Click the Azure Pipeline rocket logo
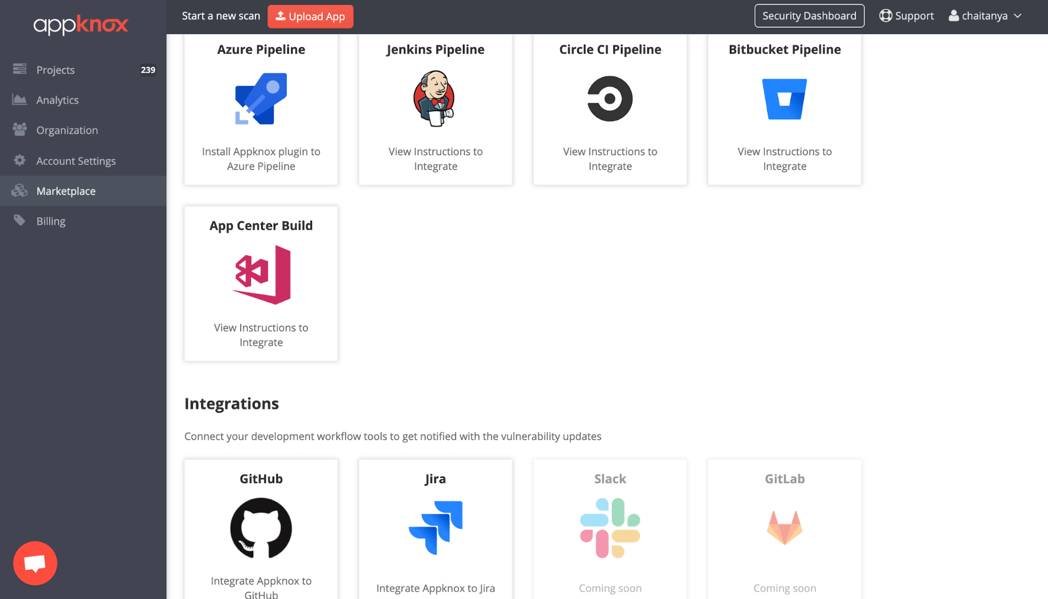1048x599 pixels. [261, 99]
